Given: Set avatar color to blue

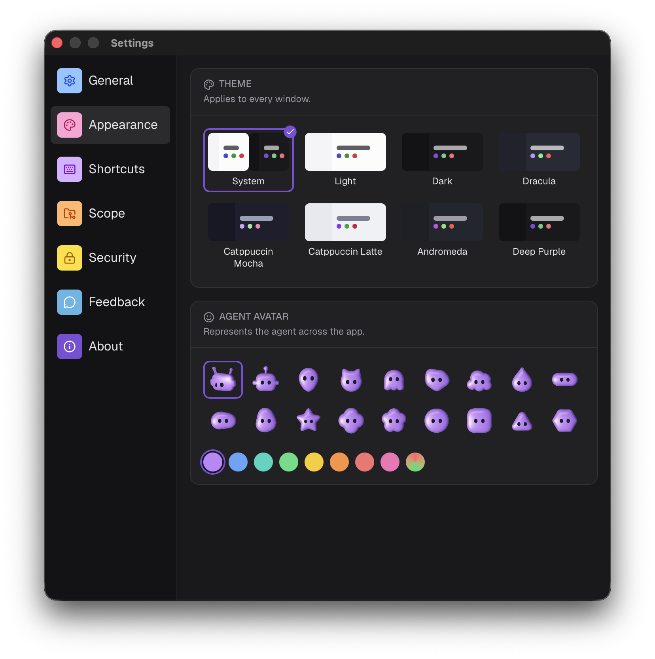Looking at the screenshot, I should click(238, 462).
